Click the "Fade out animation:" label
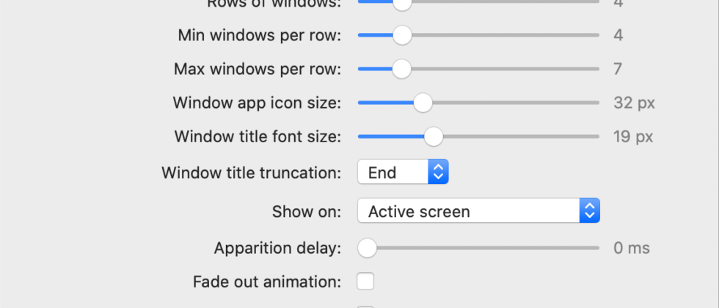This screenshot has width=719, height=308. pos(267,281)
